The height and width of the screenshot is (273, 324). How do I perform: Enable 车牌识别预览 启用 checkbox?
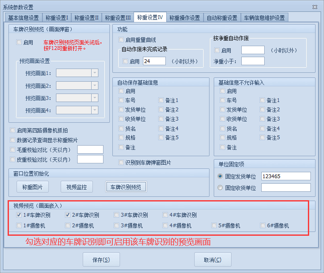pos(19,42)
